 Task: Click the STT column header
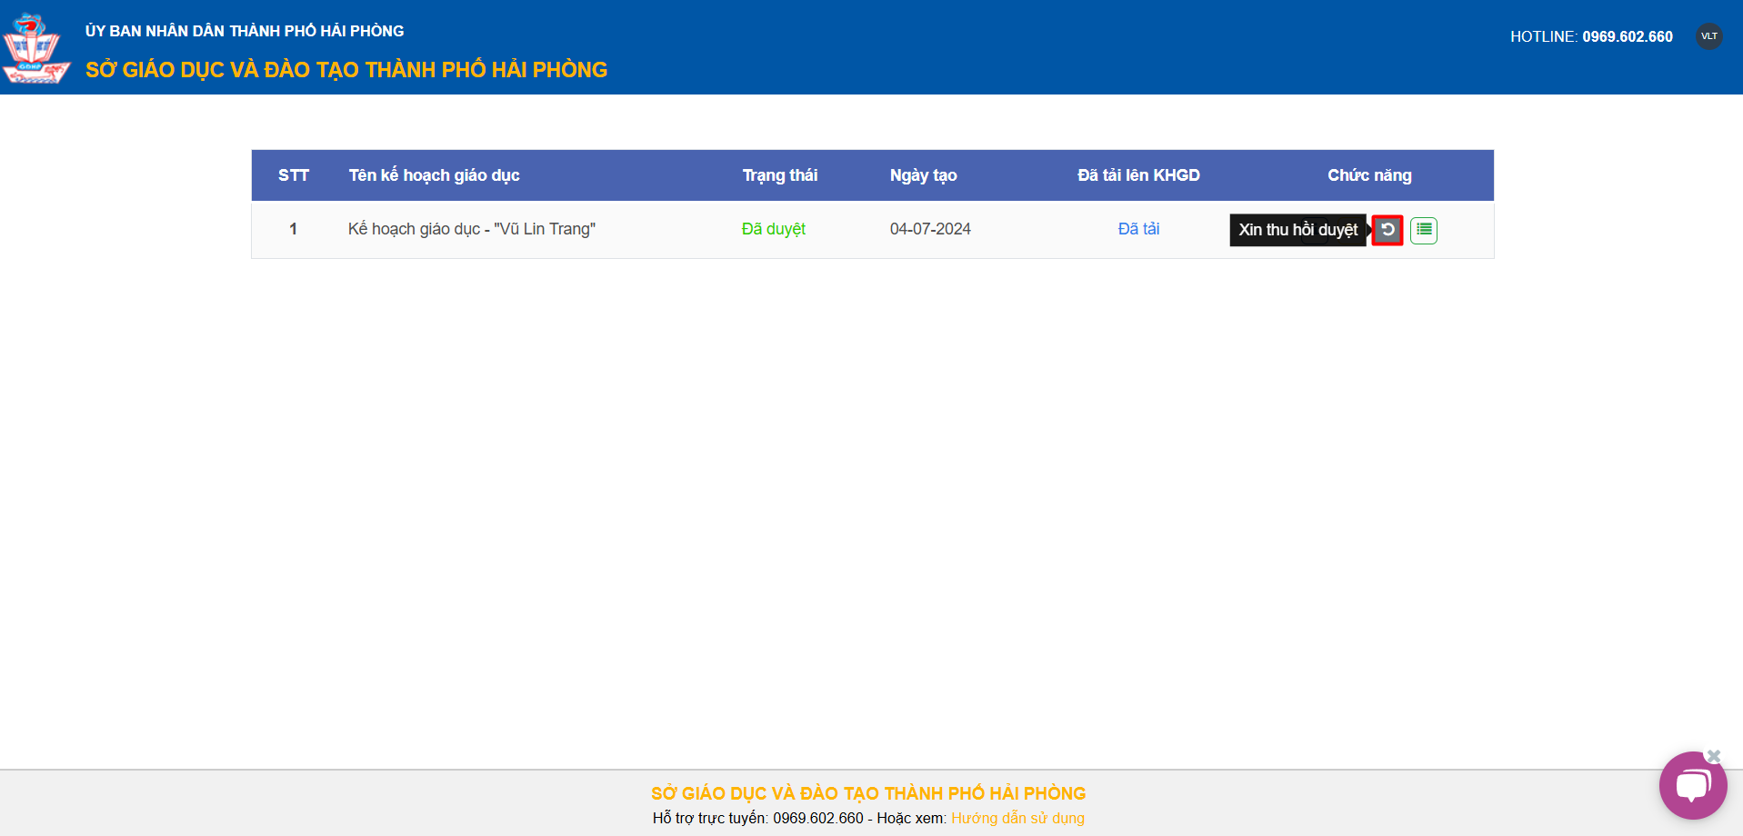[x=293, y=175]
